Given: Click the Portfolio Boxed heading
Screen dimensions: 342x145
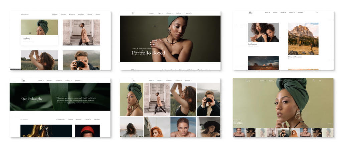Looking at the screenshot, I should click(148, 53).
